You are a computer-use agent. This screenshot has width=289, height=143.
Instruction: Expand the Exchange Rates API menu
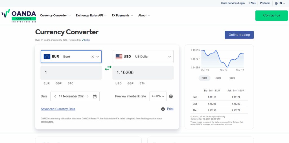pos(91,15)
